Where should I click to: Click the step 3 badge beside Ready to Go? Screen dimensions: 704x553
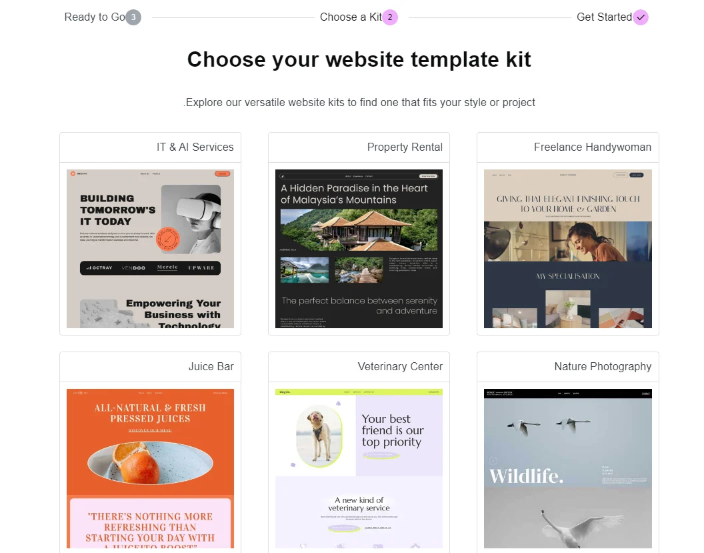point(133,17)
